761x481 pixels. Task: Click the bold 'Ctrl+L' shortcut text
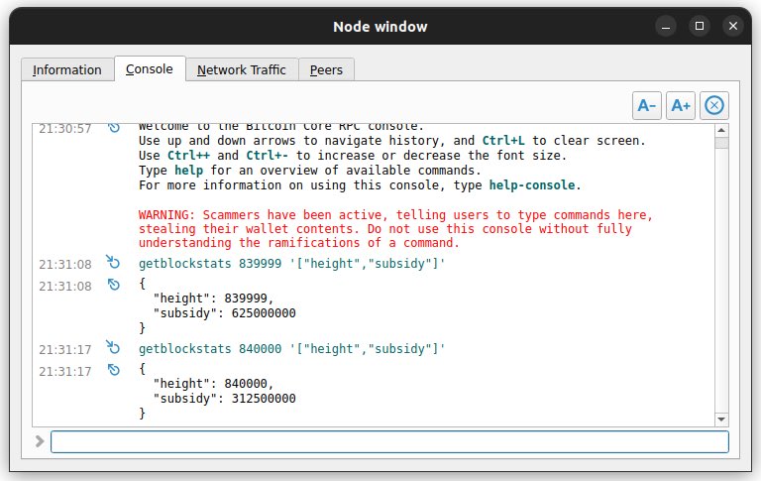click(x=503, y=141)
